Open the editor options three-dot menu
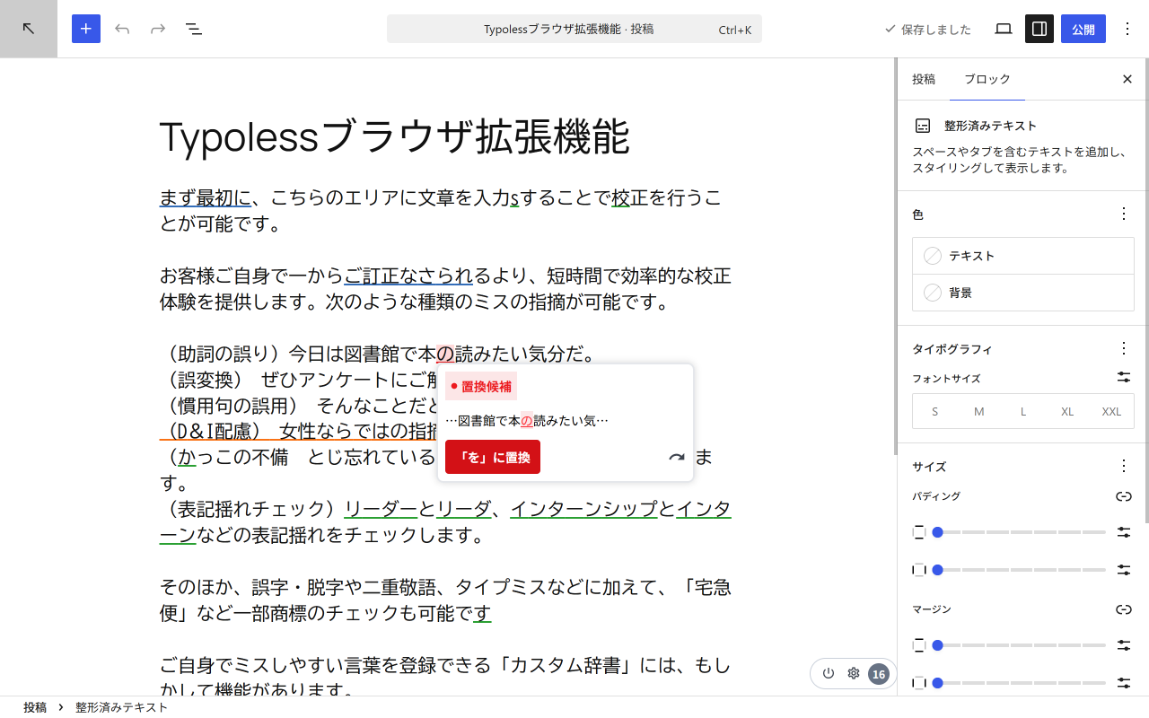 (x=1127, y=29)
